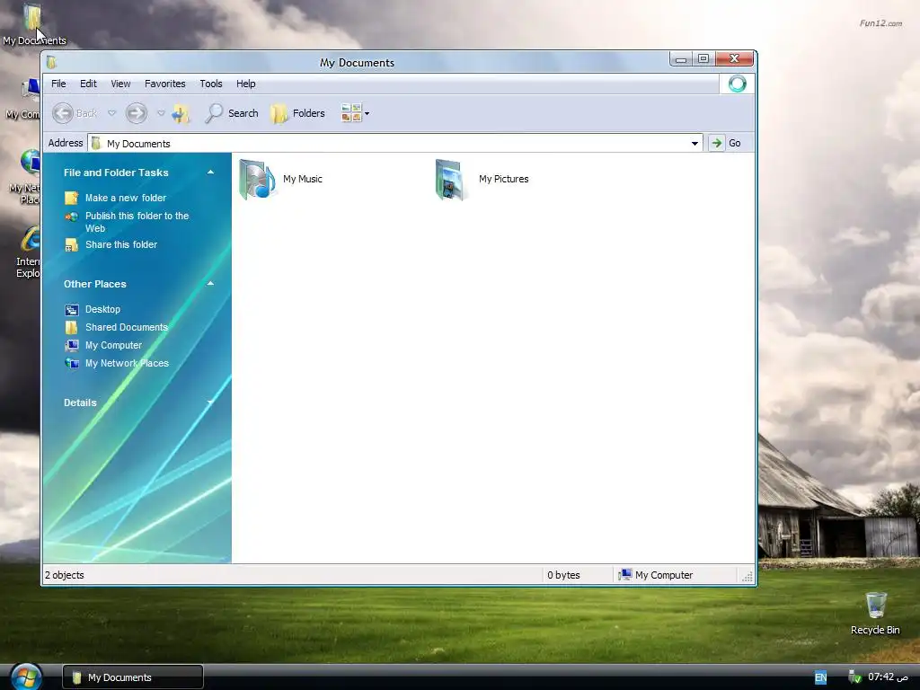Go to Desktop in Other Places
The image size is (920, 690).
tap(102, 309)
